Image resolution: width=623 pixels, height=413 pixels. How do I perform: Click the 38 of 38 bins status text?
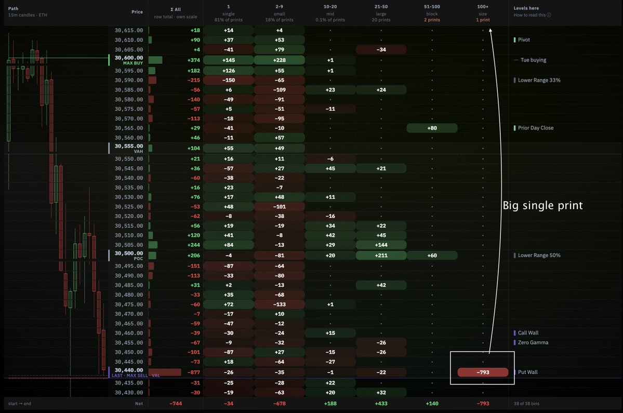pyautogui.click(x=526, y=404)
